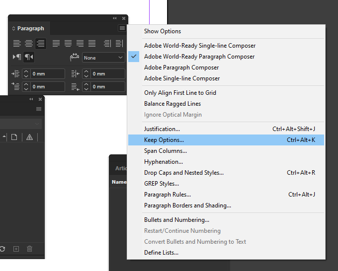Open Span Columns dialog
The width and height of the screenshot is (338, 271).
[226, 151]
